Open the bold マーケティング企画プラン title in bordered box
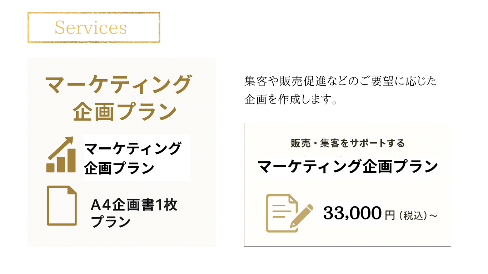This screenshot has width=488, height=274. click(348, 167)
